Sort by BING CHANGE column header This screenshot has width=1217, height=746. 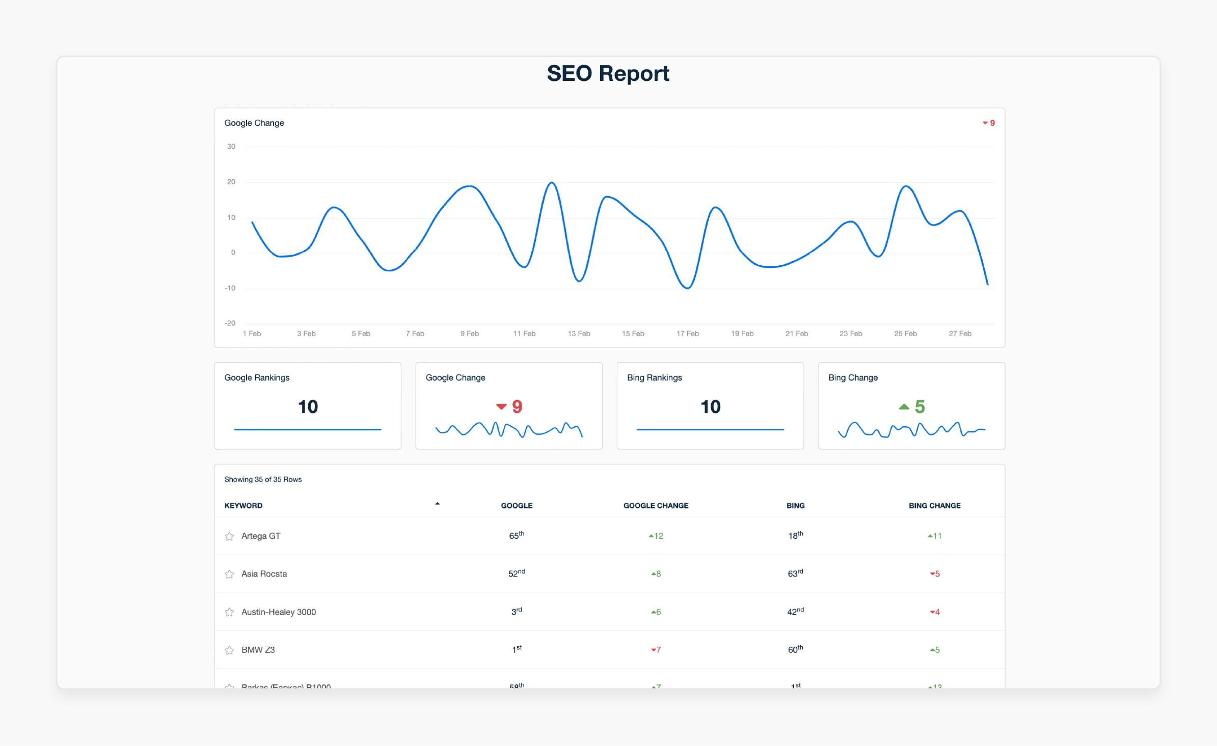[x=935, y=506]
